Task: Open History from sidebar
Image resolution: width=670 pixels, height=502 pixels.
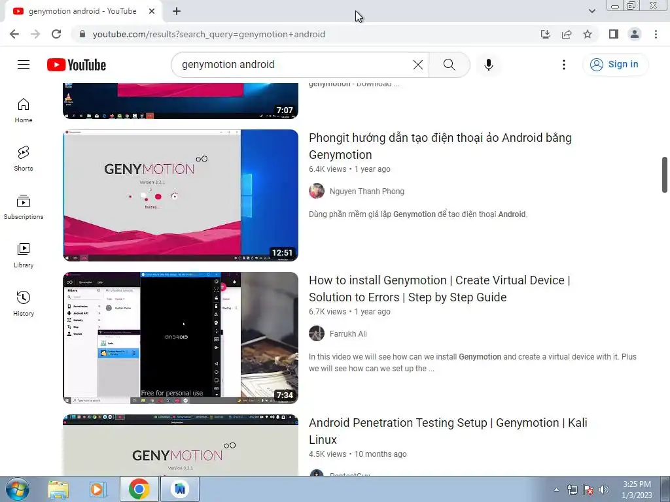Action: coord(24,303)
